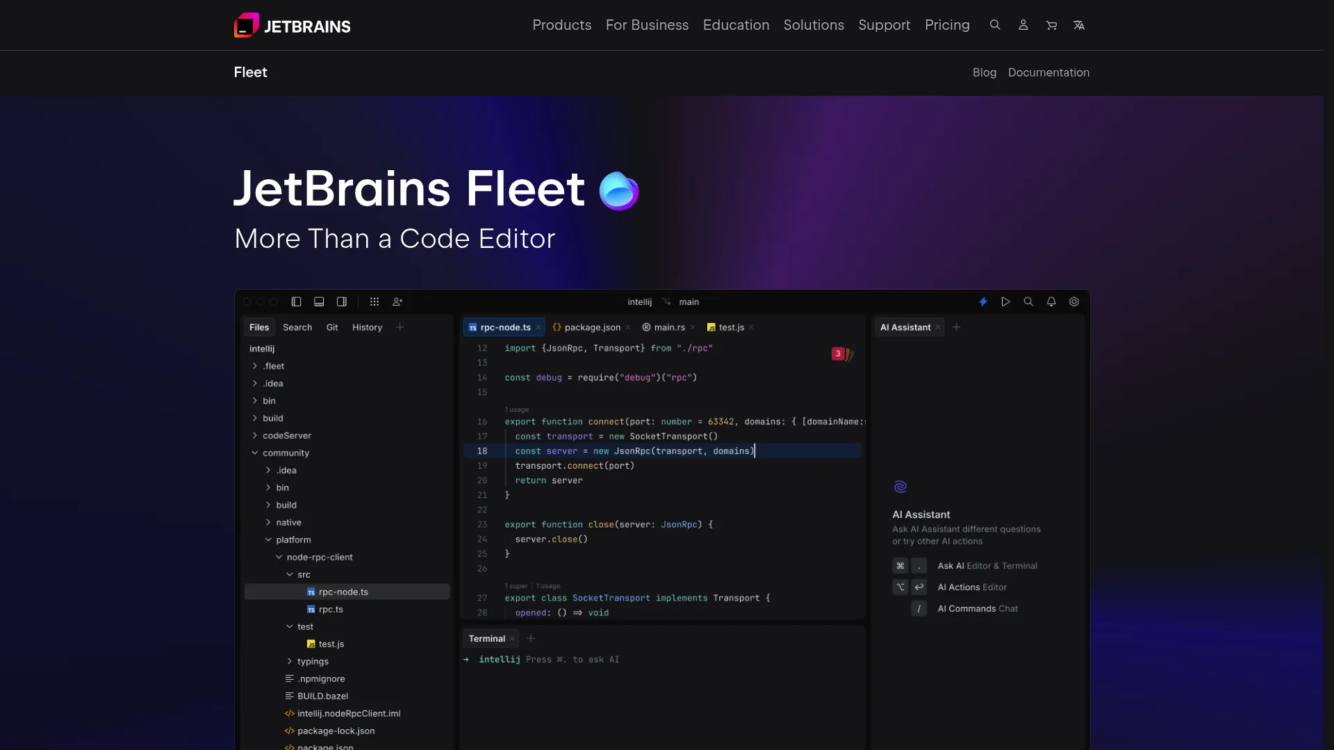
Task: Expand the codeServer folder
Action: pos(255,435)
